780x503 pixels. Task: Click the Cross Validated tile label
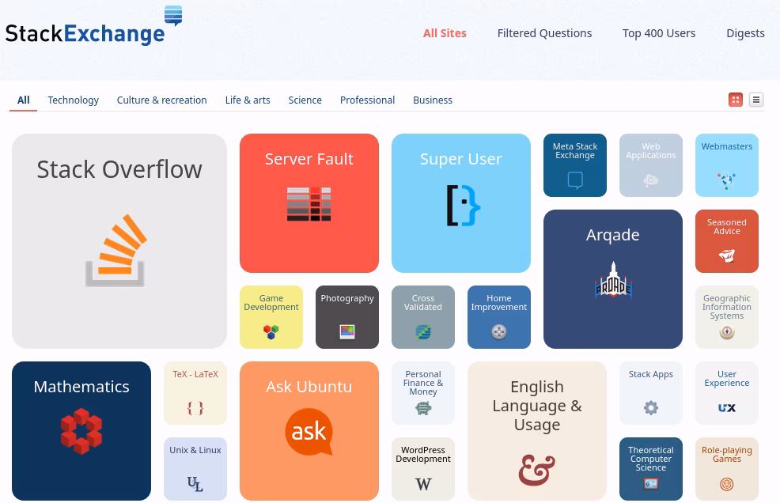423,302
